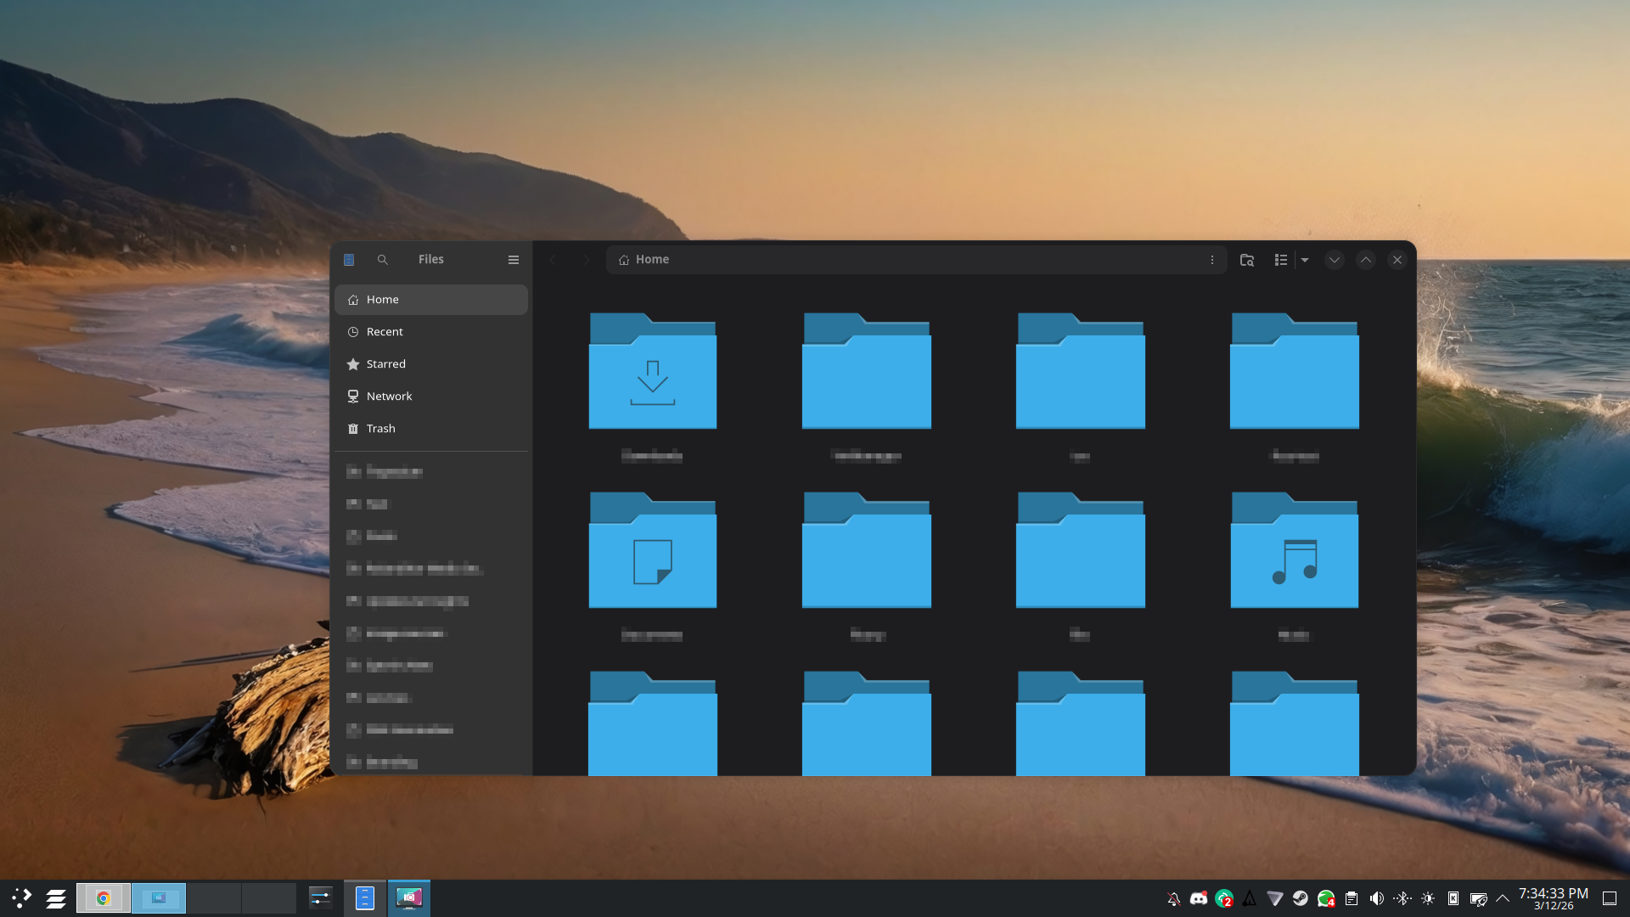The height and width of the screenshot is (917, 1630).
Task: Open the Downloads folder with arrow icon
Action: 652,374
